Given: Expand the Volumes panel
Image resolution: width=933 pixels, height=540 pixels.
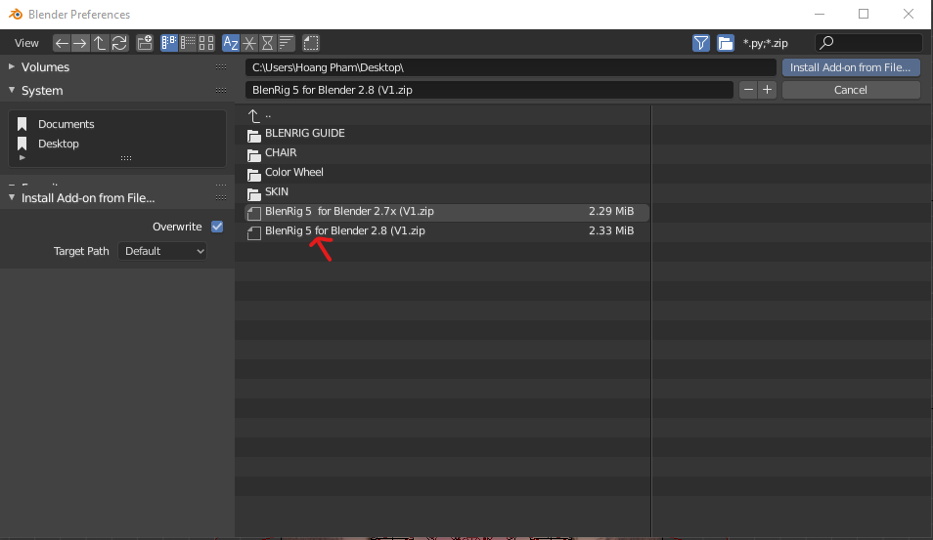Looking at the screenshot, I should [12, 66].
